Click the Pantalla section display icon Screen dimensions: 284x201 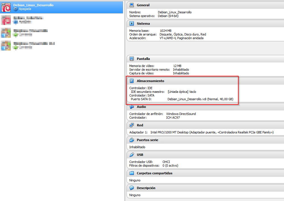[x=132, y=59]
